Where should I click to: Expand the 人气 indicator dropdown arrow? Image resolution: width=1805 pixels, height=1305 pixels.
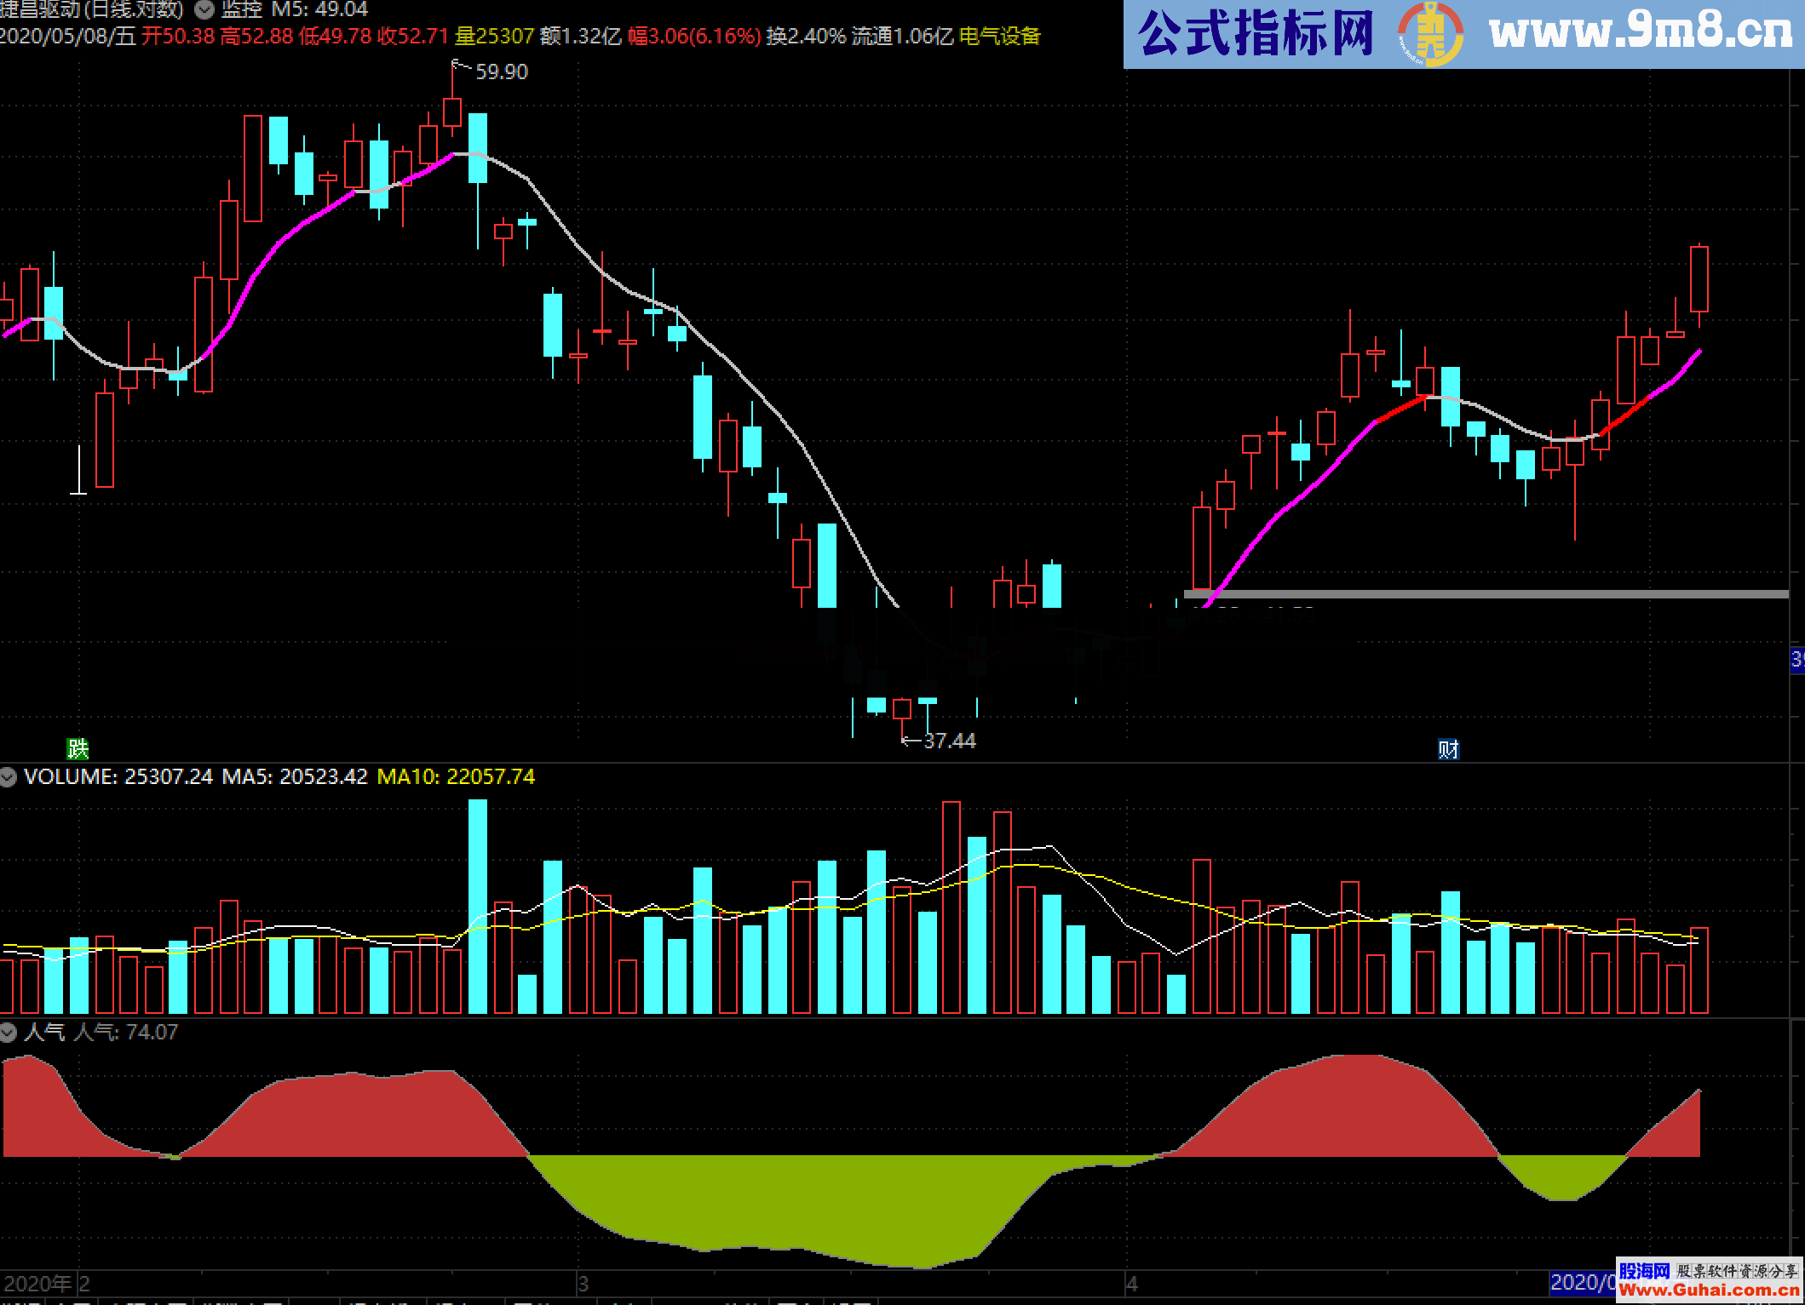pos(9,1032)
